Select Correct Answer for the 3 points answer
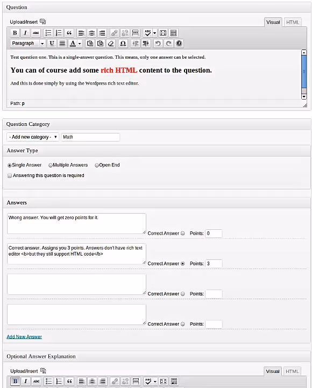The width and height of the screenshot is (312, 388). point(182,264)
